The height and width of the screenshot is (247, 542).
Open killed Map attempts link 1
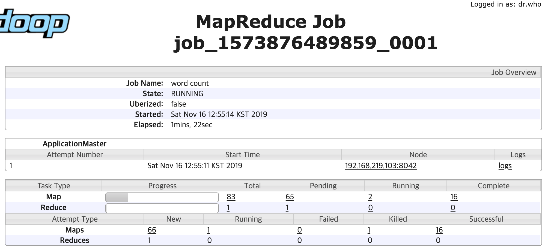tap(369, 230)
